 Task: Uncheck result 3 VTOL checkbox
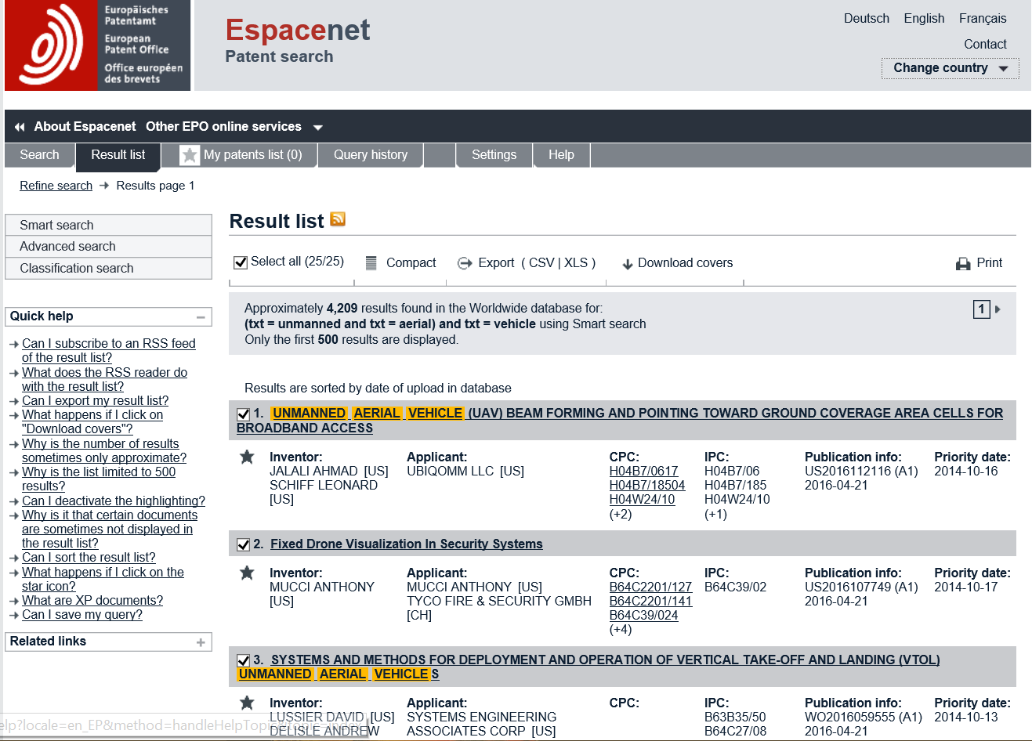point(244,660)
